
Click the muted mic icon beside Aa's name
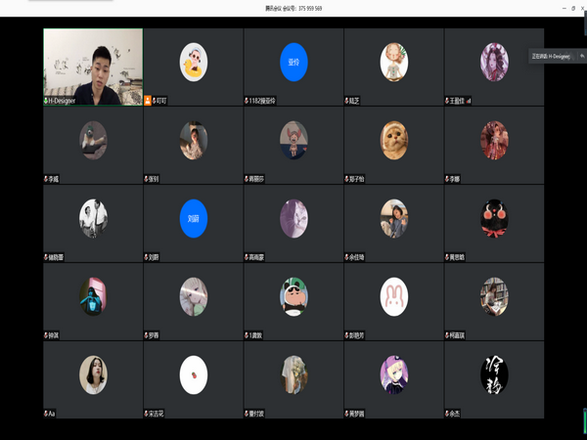46,414
